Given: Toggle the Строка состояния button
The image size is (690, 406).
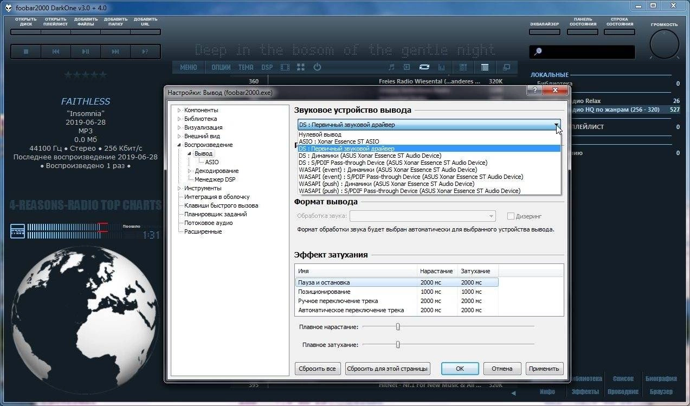Looking at the screenshot, I should 620,32.
